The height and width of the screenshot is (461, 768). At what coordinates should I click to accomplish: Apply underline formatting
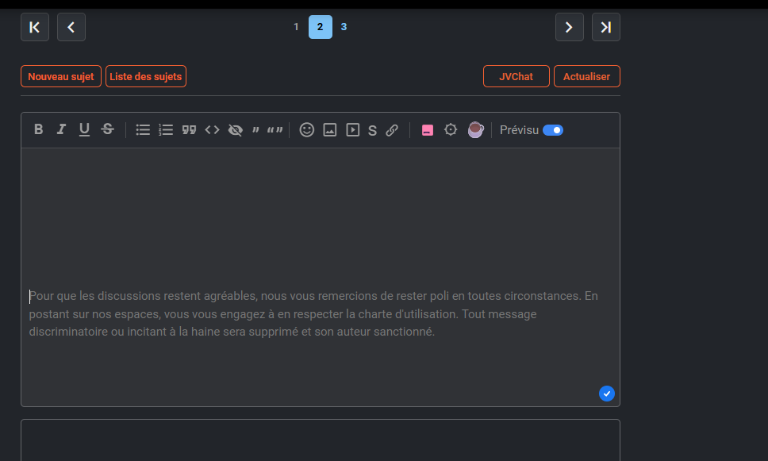(84, 129)
